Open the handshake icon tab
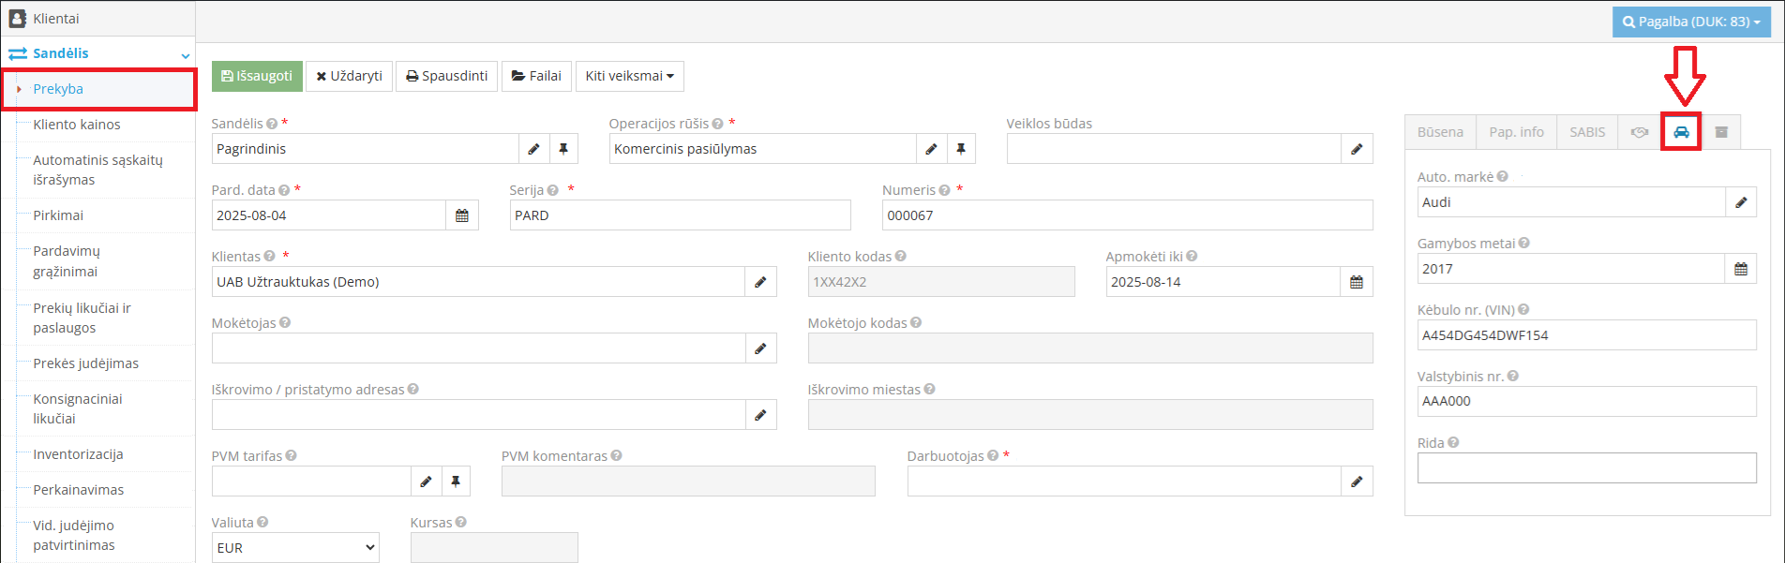This screenshot has height=563, width=1785. click(1639, 132)
